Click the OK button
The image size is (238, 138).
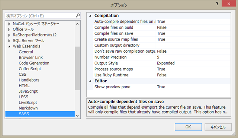pos(188,127)
